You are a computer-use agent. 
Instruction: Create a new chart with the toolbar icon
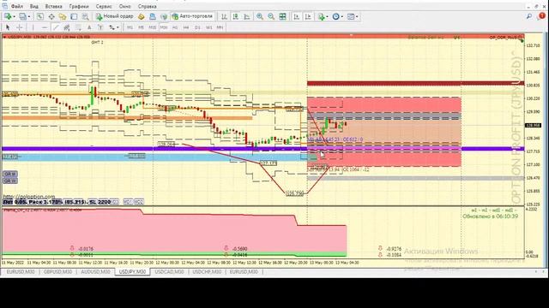[8, 16]
